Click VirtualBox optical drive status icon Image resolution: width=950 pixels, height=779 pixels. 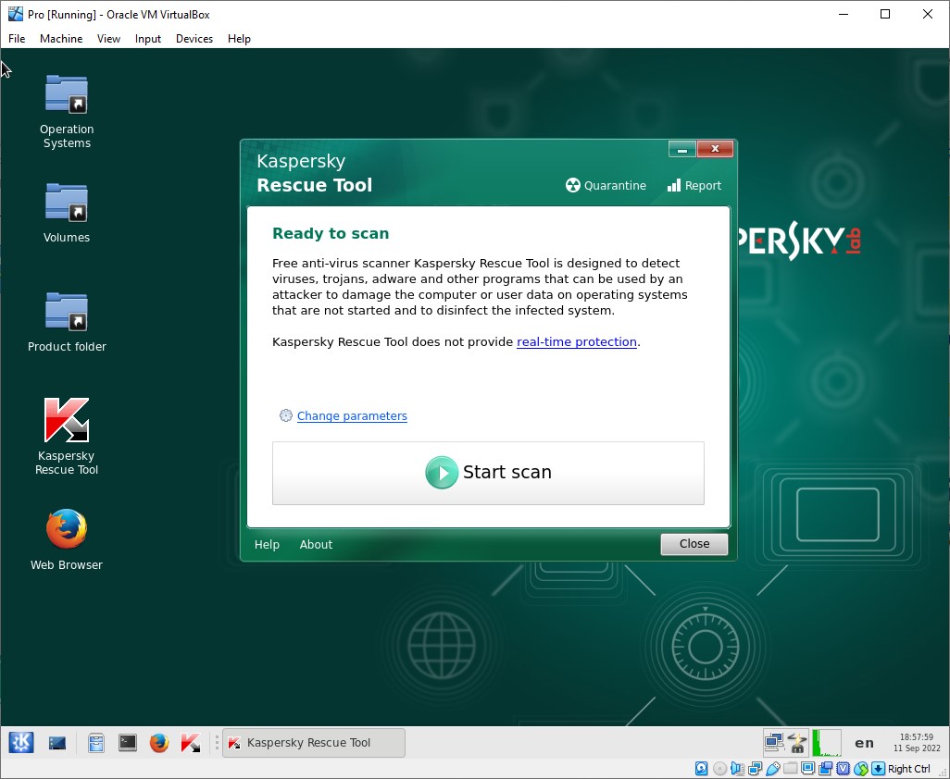(719, 769)
